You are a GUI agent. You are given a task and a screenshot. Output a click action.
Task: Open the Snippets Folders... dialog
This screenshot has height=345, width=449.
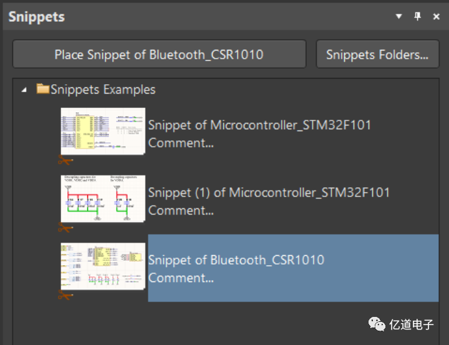(x=377, y=54)
